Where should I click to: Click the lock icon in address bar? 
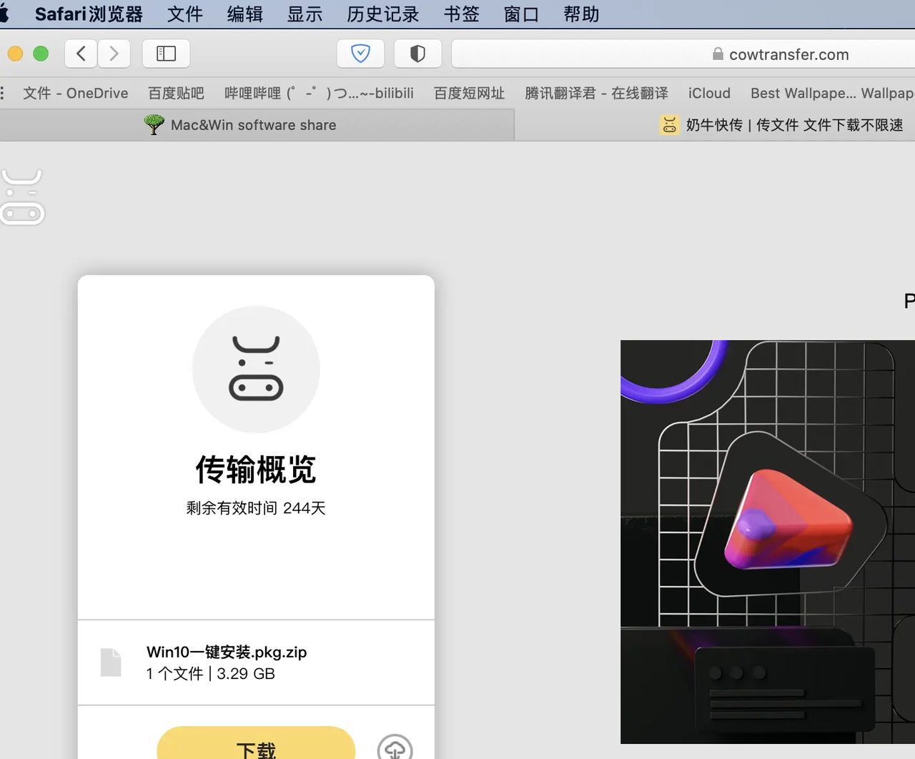718,54
